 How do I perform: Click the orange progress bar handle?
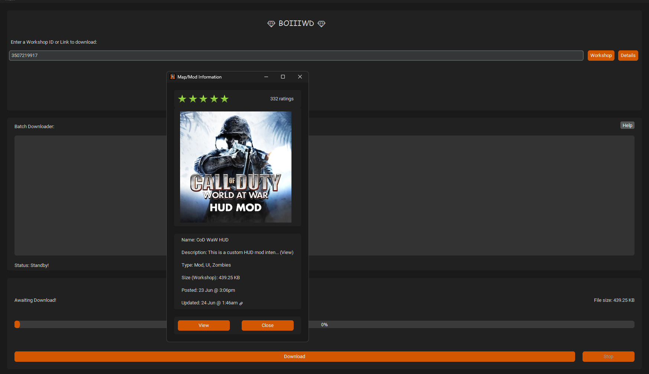tap(17, 325)
